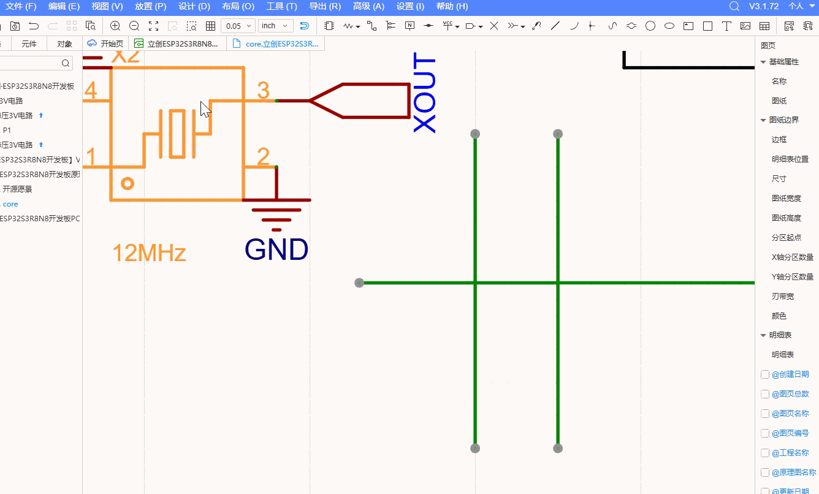Click the zoom in magnifier icon

tap(115, 26)
